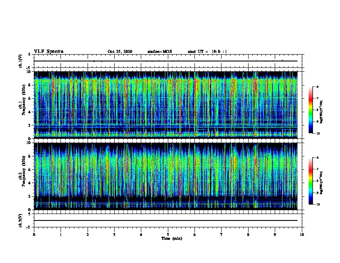This screenshot has height=263, width=340.
Task: Click inside the ch.1 spectrogram panel
Action: tap(166, 105)
